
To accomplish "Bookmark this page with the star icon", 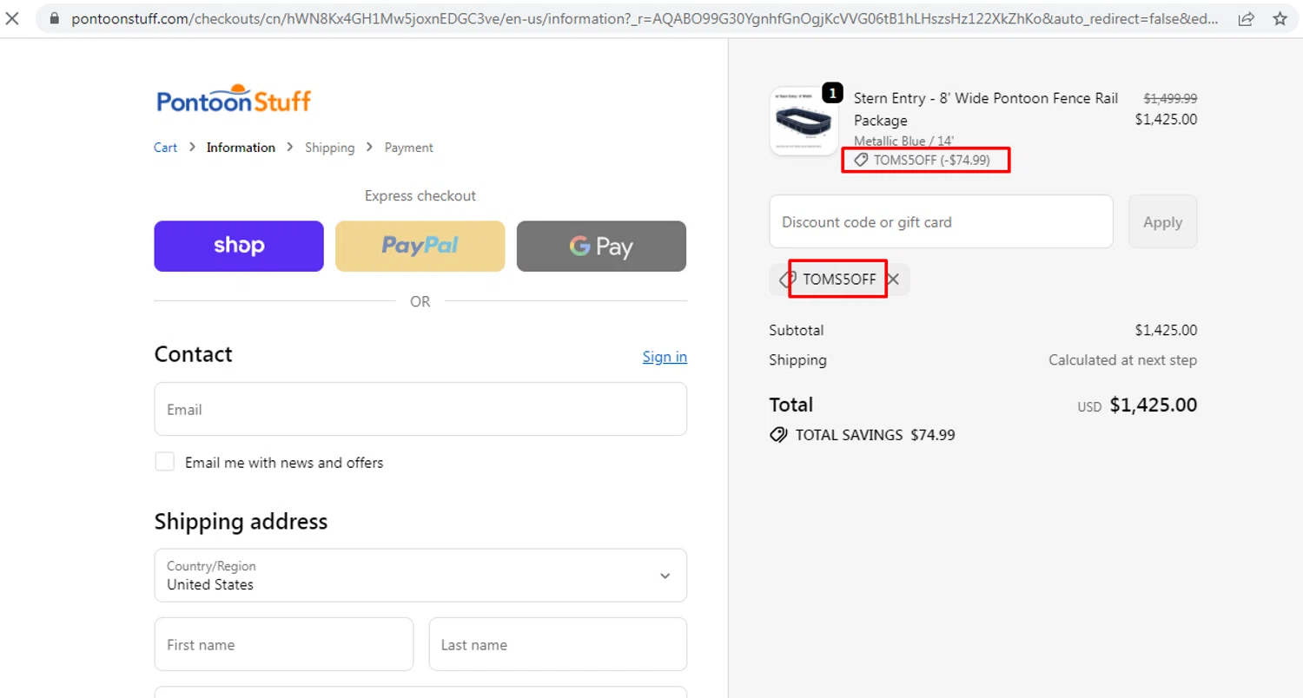I will click(1280, 18).
